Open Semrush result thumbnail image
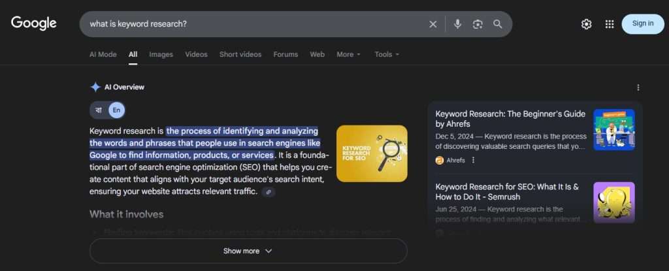The height and width of the screenshot is (271, 669). (x=613, y=202)
